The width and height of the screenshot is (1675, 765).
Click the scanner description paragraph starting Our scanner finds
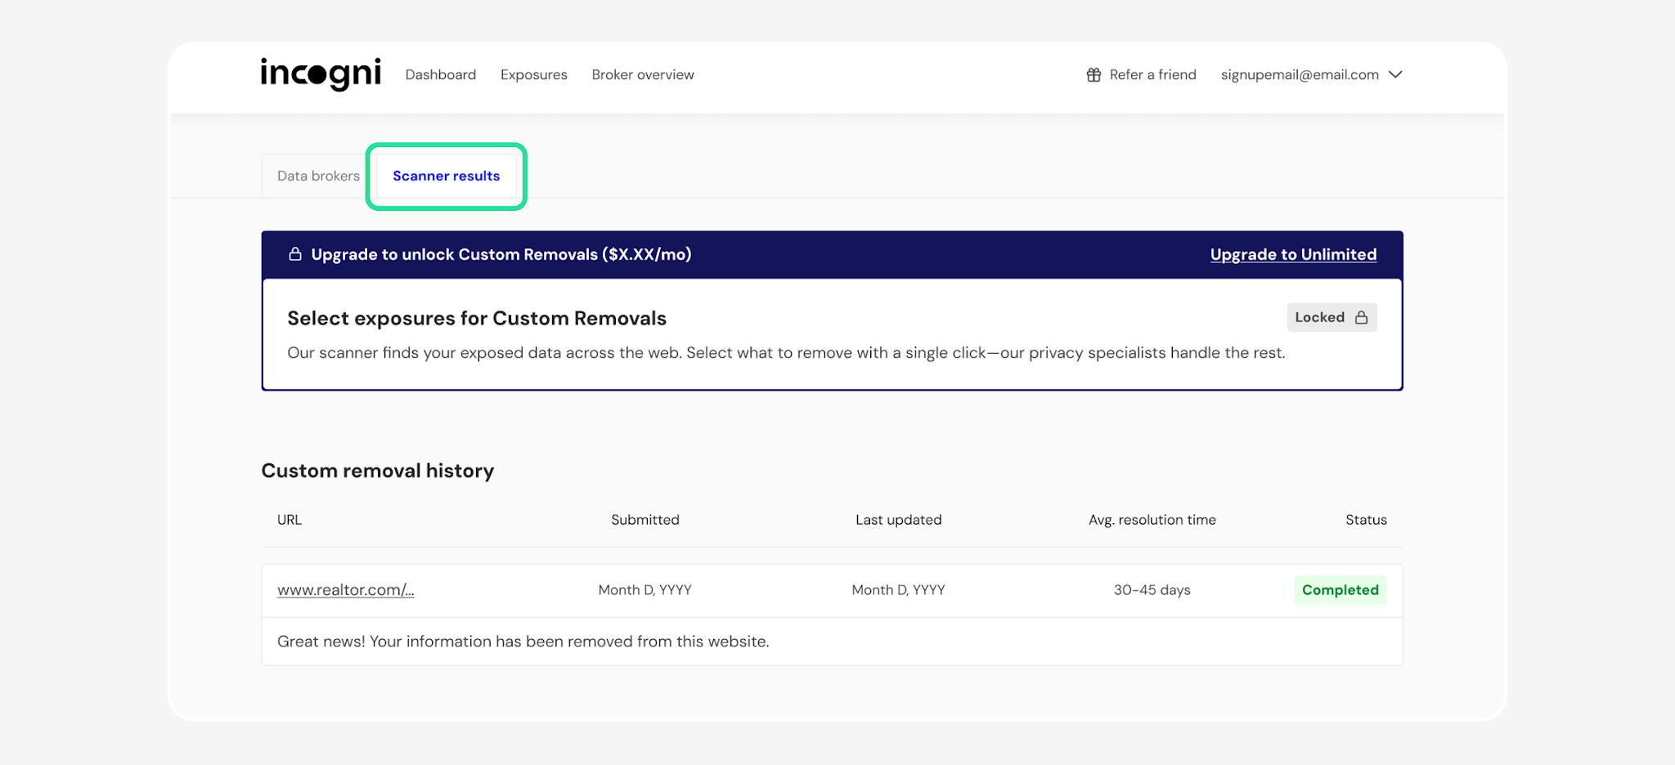(786, 353)
